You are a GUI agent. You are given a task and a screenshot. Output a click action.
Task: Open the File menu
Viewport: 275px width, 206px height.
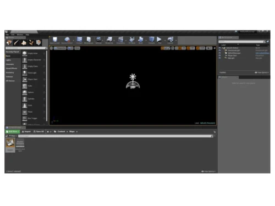[x=7, y=35]
